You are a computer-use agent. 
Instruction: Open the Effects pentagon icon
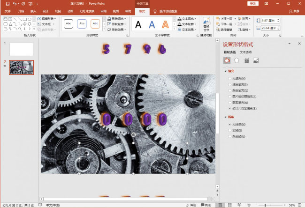pyautogui.click(x=237, y=60)
